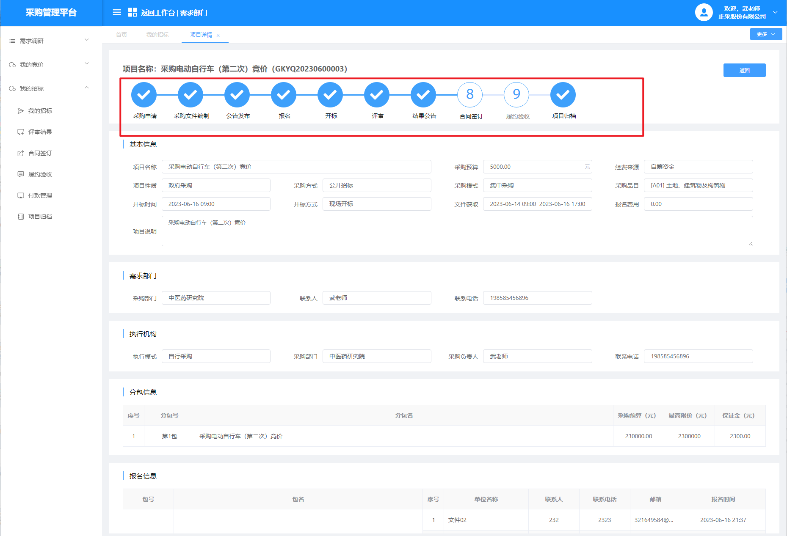Click the 项目归档 checkmark step
This screenshot has height=536, width=787.
tap(563, 95)
